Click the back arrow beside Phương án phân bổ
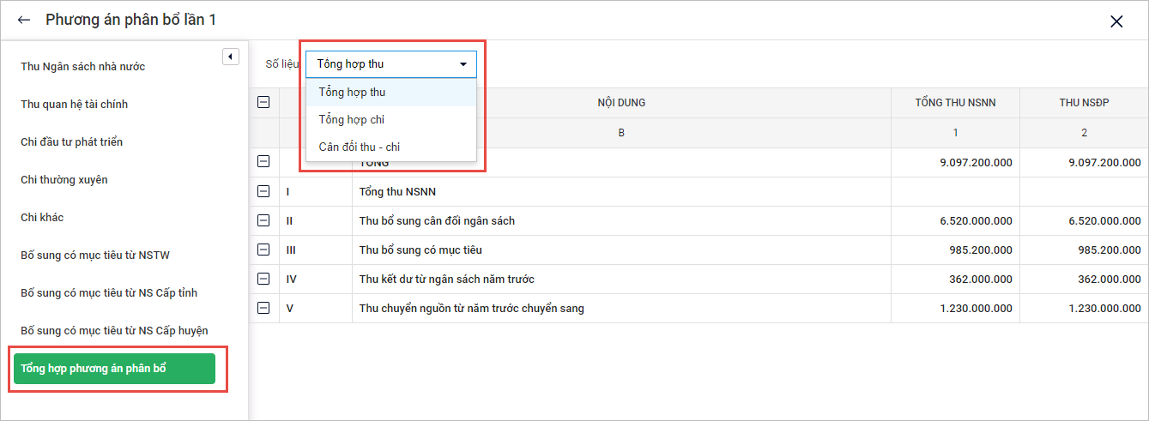Image resolution: width=1149 pixels, height=421 pixels. pos(24,21)
